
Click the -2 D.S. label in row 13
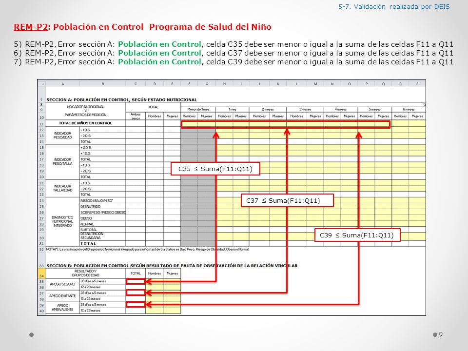click(86, 136)
